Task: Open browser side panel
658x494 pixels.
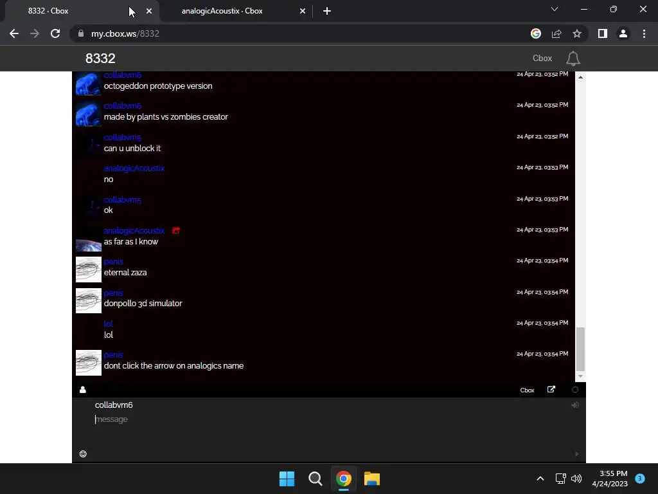Action: pos(603,33)
